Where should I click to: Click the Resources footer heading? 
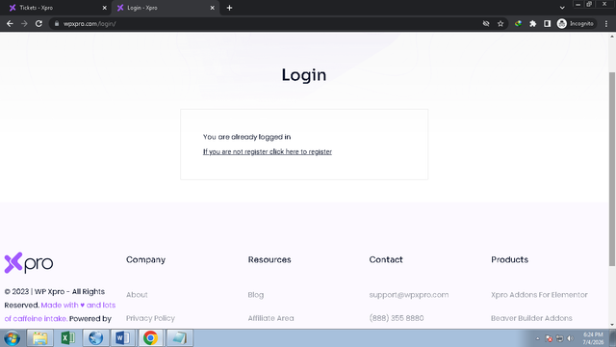coord(269,259)
